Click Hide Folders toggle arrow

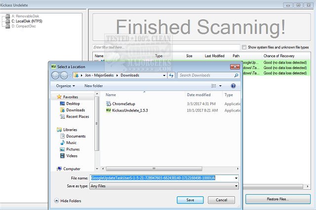(57, 201)
